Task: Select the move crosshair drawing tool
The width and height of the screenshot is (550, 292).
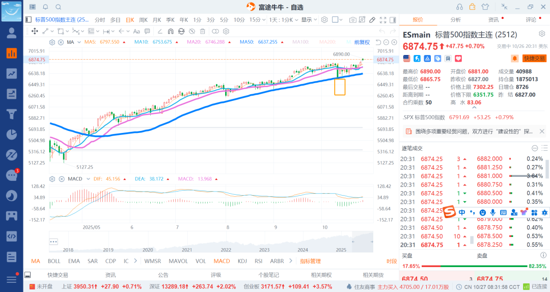Action: tap(35, 31)
